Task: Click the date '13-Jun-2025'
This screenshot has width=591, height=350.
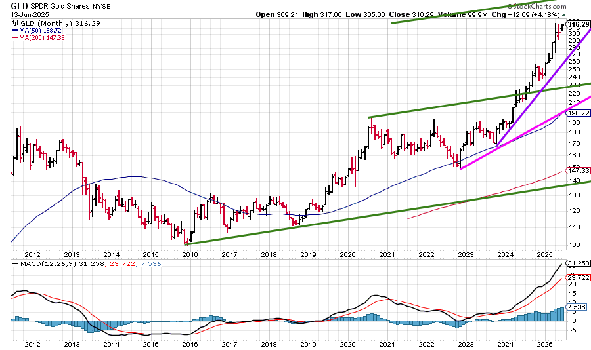Action: coord(30,15)
